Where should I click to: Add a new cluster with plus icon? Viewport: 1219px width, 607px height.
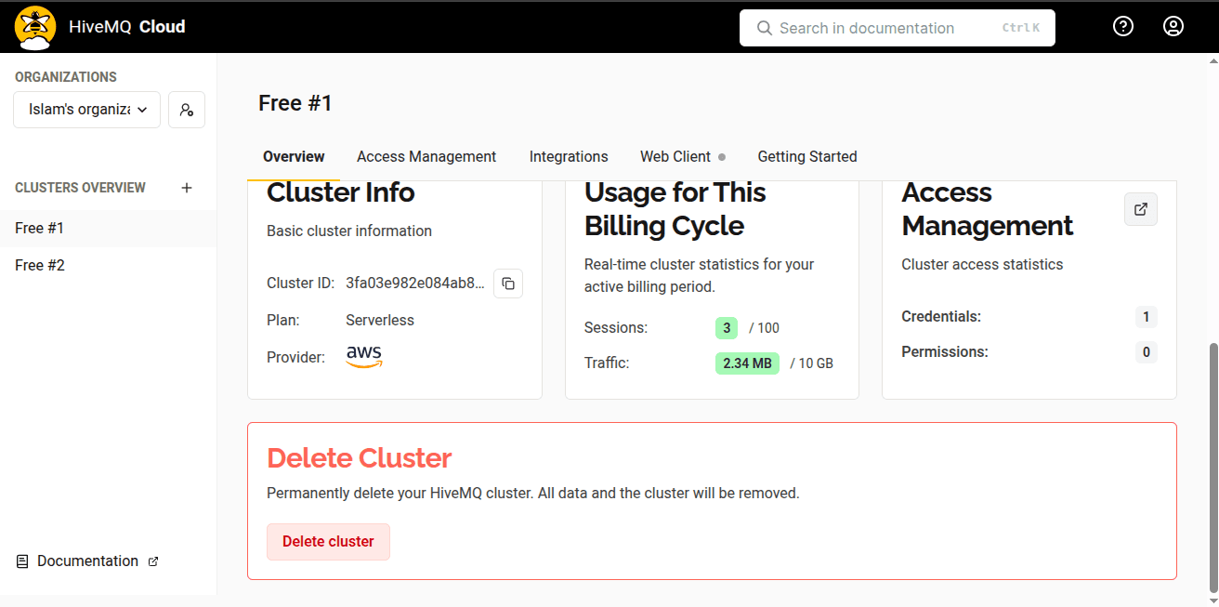coord(187,188)
